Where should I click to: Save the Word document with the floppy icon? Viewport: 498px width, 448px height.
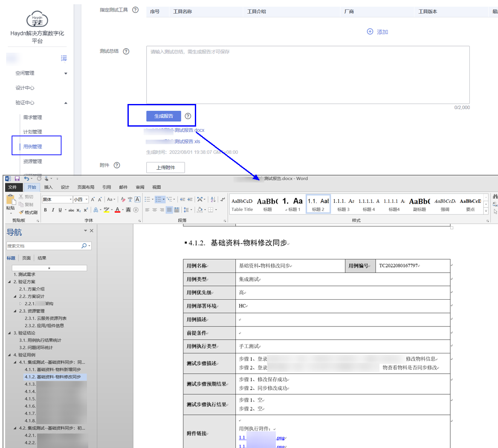coord(17,179)
